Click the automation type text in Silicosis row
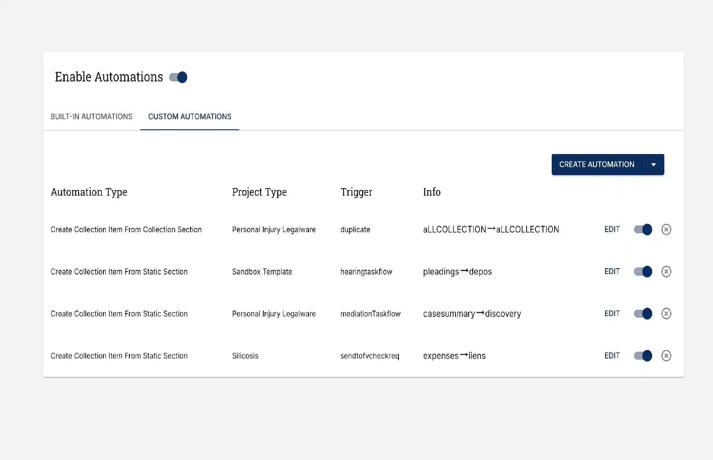This screenshot has height=460, width=713. [119, 356]
